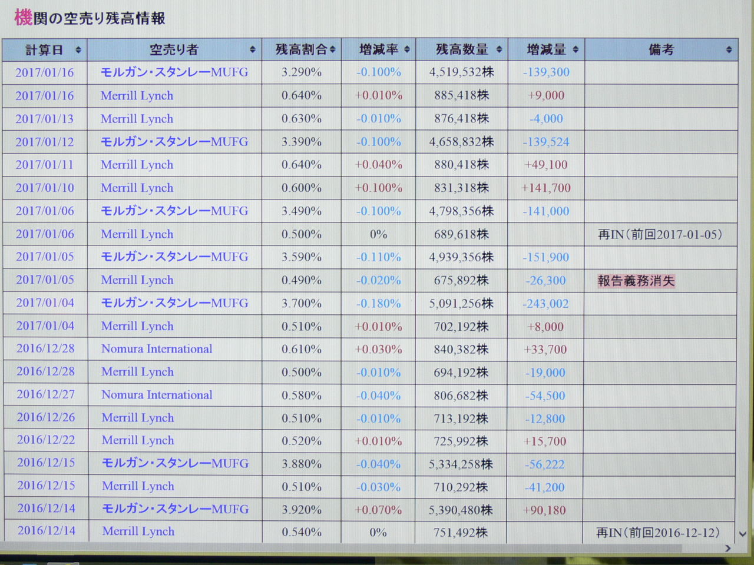Click the 機関の空売り残高情報 page heading
The height and width of the screenshot is (565, 754).
point(90,18)
